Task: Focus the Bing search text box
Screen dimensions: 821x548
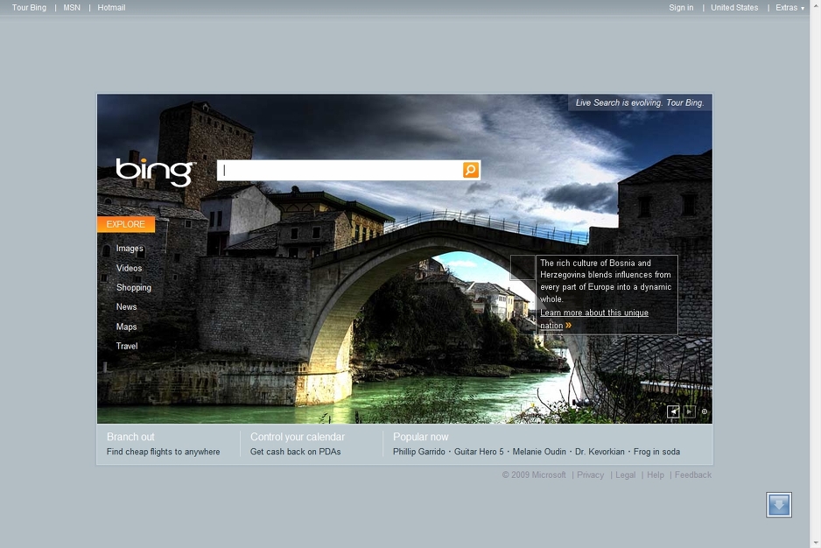Action: click(x=340, y=171)
